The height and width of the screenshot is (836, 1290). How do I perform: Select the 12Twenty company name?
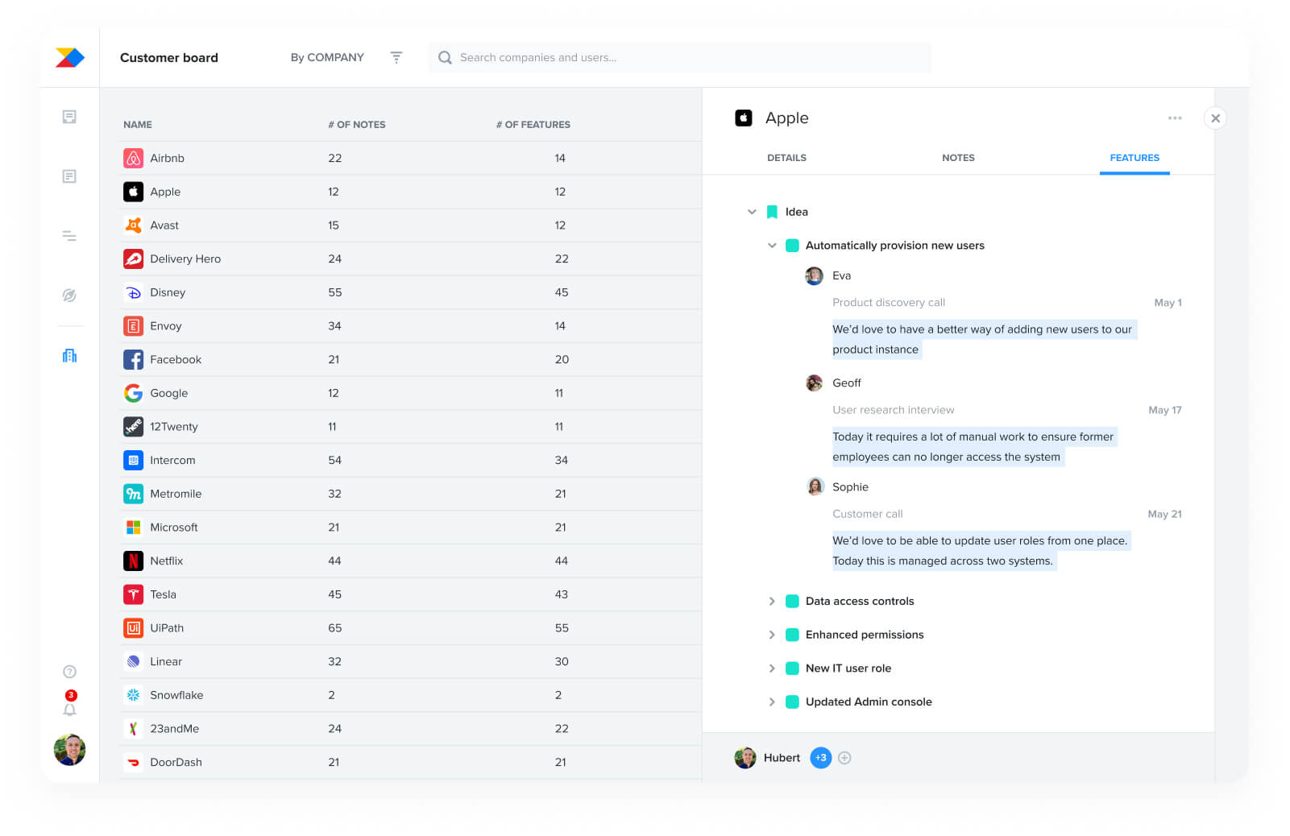[173, 427]
